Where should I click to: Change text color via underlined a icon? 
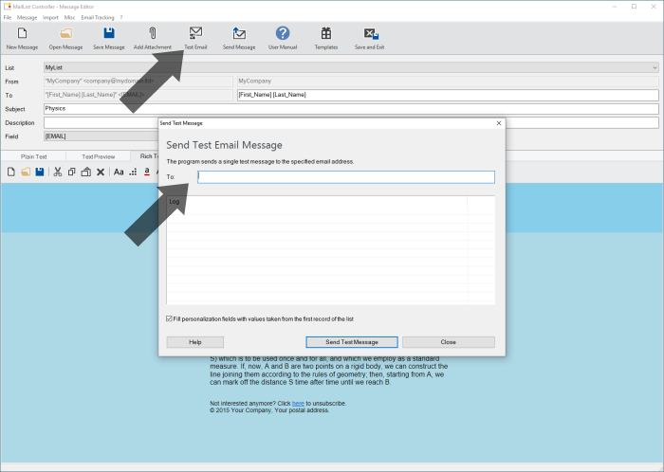point(147,172)
